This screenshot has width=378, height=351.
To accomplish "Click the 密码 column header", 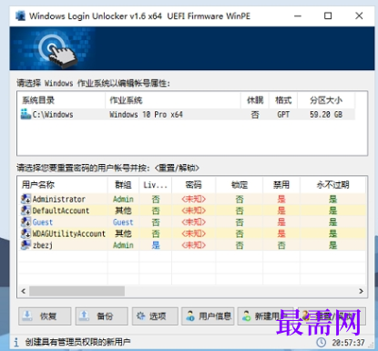I will click(x=194, y=185).
